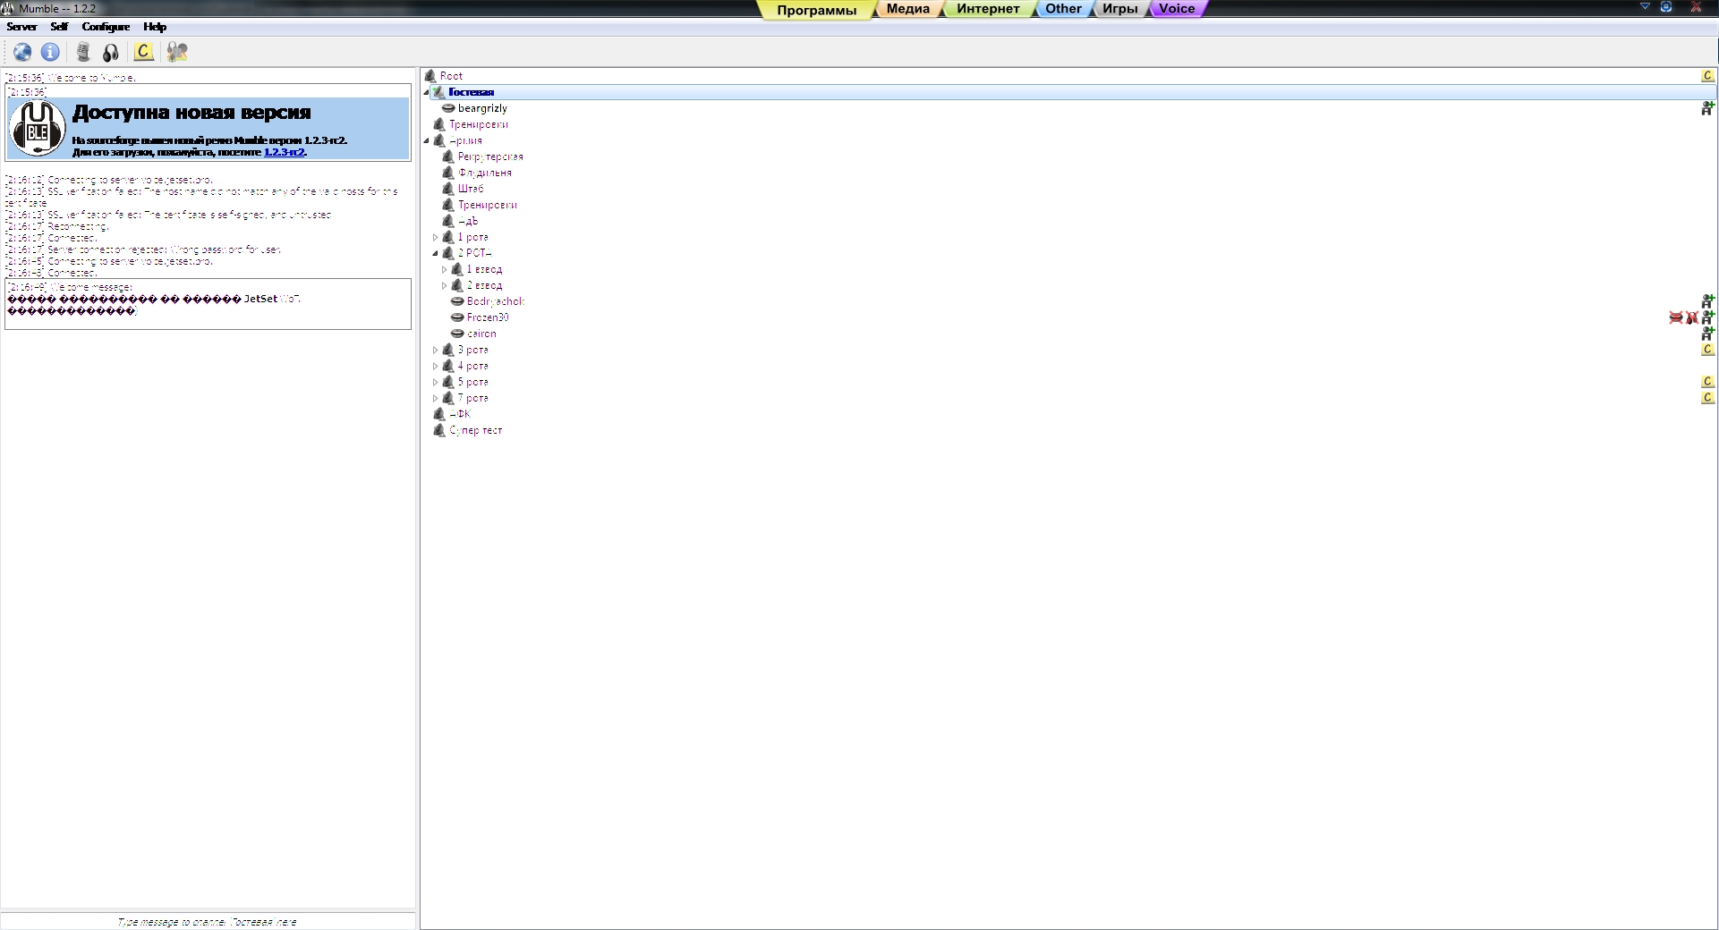Open the Server menu
Viewport: 1719px width, 930px height.
tap(21, 27)
